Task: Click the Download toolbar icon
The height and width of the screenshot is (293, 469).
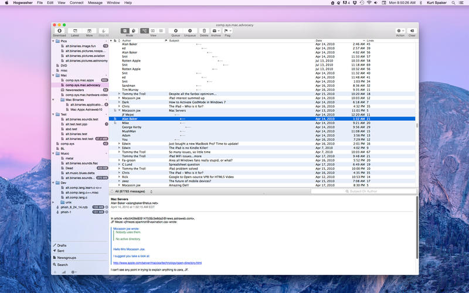Action: [59, 30]
